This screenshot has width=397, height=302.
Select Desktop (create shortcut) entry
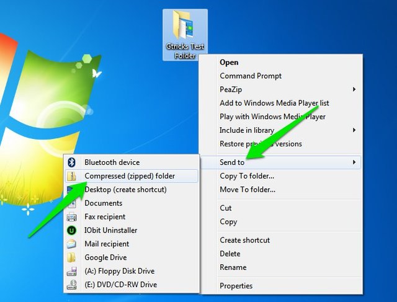click(x=132, y=190)
